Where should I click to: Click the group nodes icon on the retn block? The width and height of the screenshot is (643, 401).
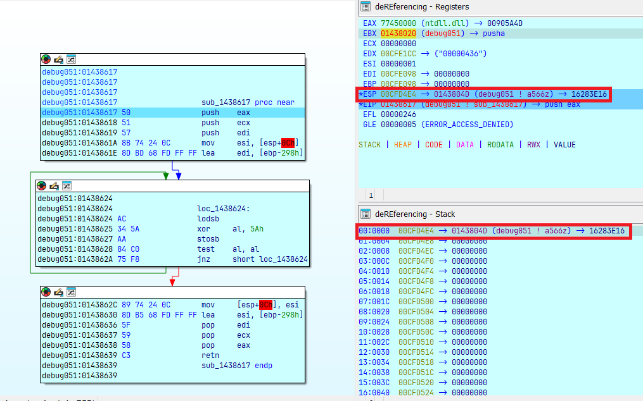tap(70, 292)
